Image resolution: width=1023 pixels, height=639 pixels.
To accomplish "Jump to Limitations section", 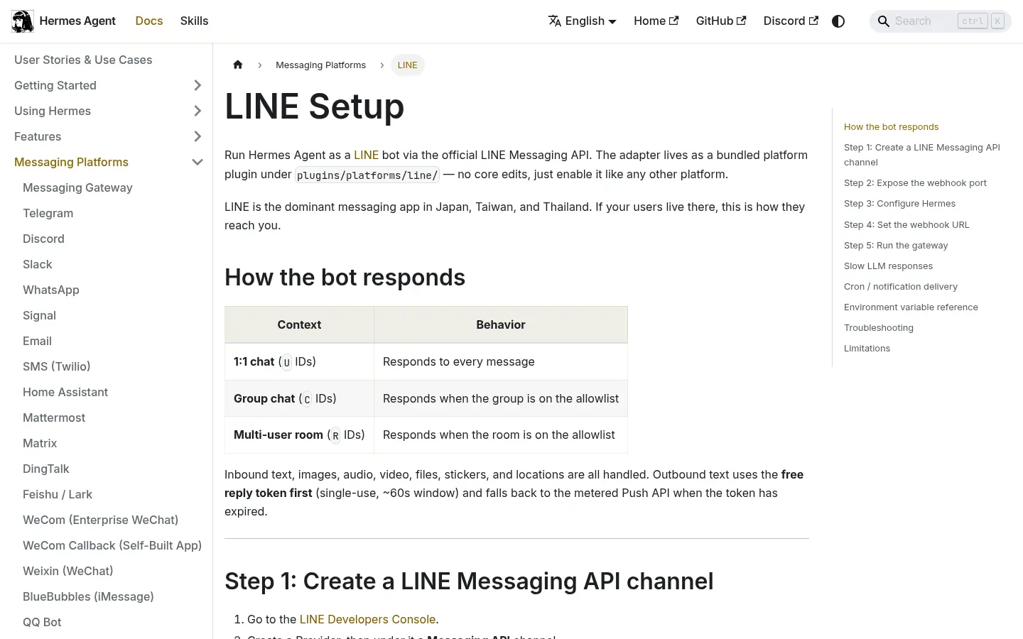I will coord(867,348).
